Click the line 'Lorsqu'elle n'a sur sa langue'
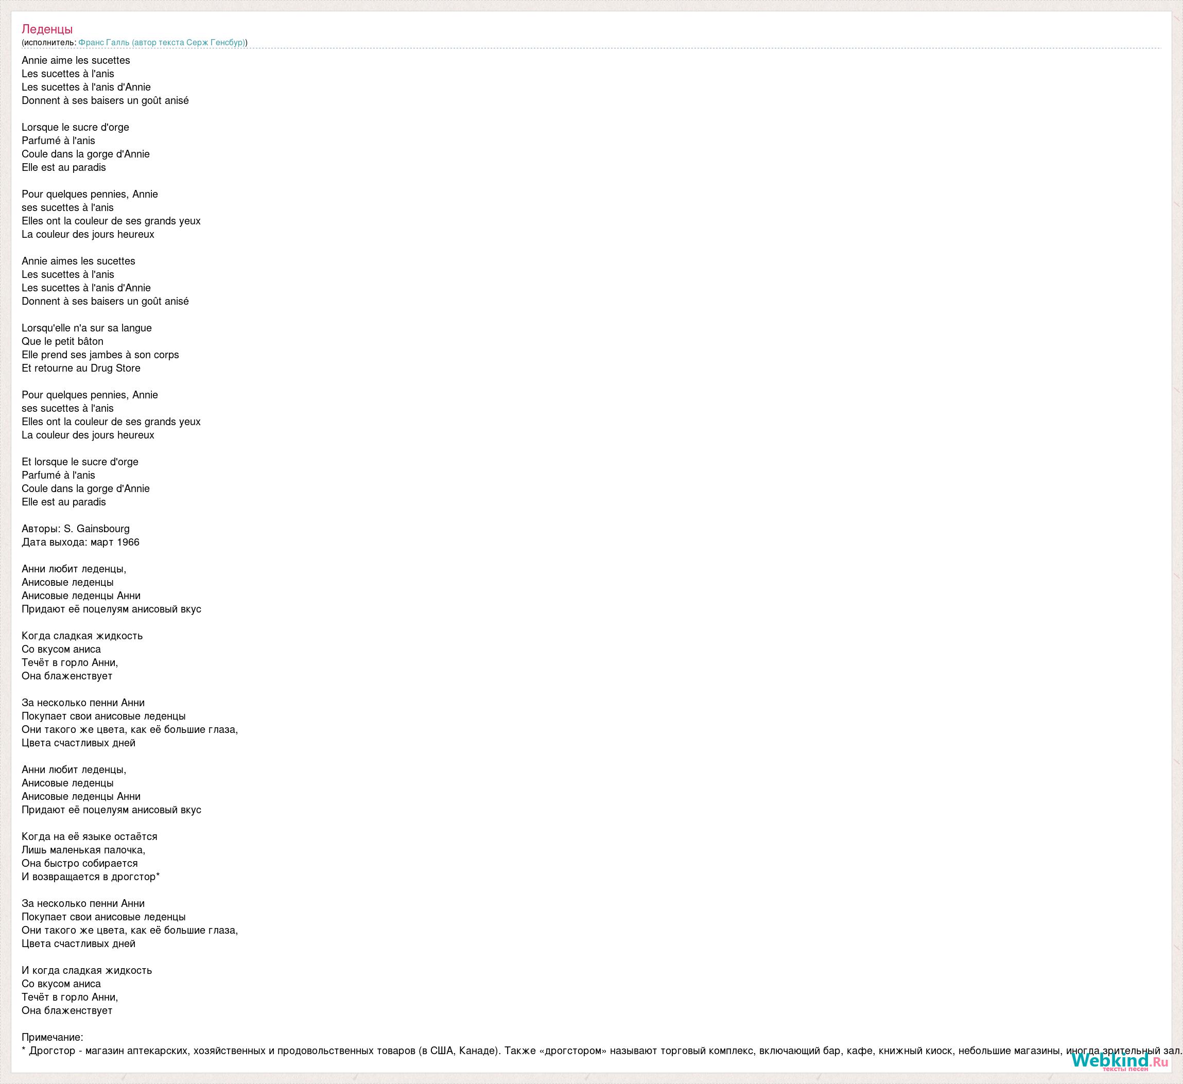1183x1084 pixels. coord(86,328)
